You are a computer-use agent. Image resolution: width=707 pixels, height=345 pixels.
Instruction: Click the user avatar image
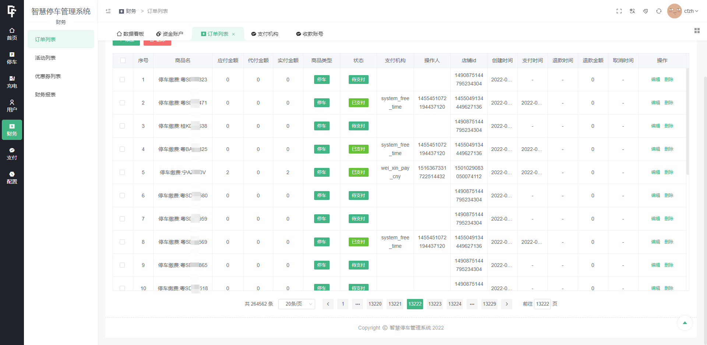point(675,11)
